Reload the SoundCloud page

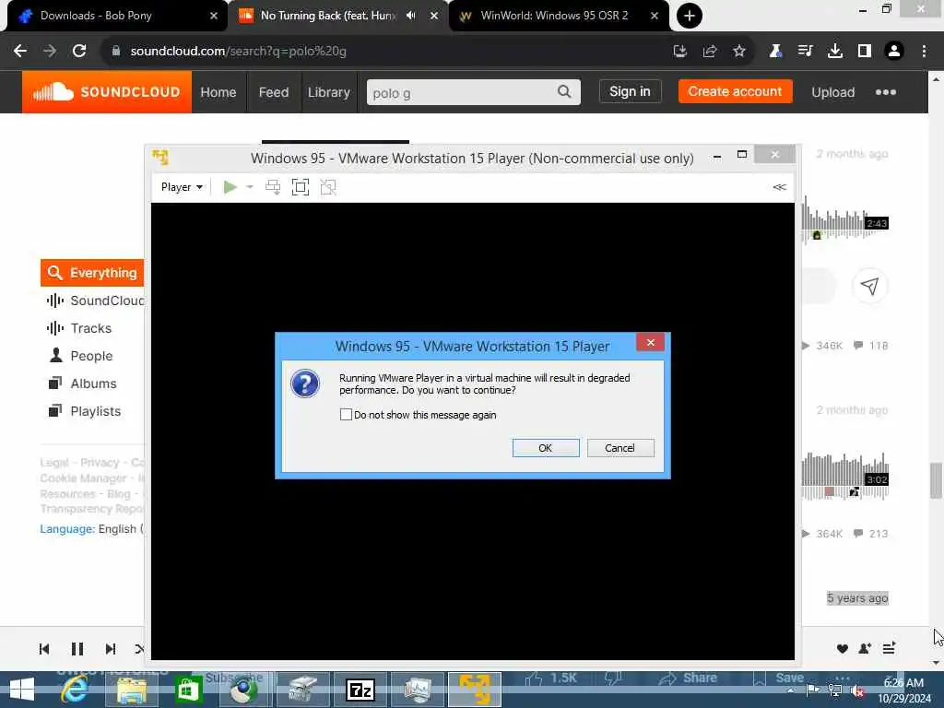79,52
